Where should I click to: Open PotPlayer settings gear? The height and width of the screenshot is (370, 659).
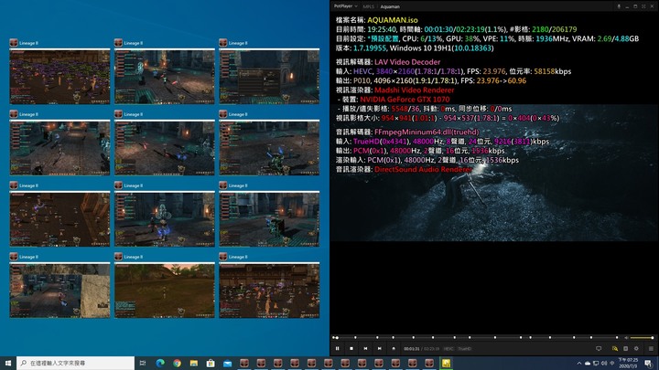[x=636, y=348]
